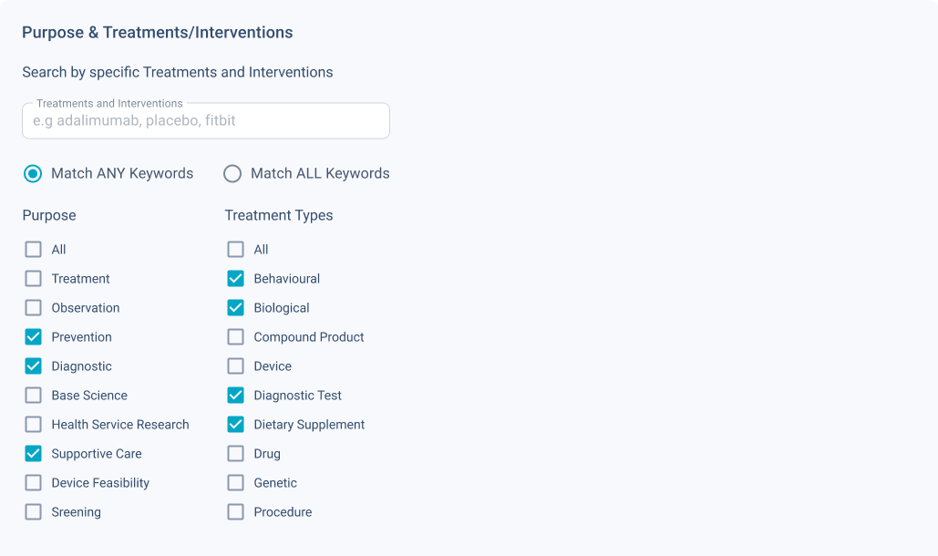Image resolution: width=938 pixels, height=556 pixels.
Task: Uncheck the Prevention purpose checkbox
Action: (x=34, y=337)
